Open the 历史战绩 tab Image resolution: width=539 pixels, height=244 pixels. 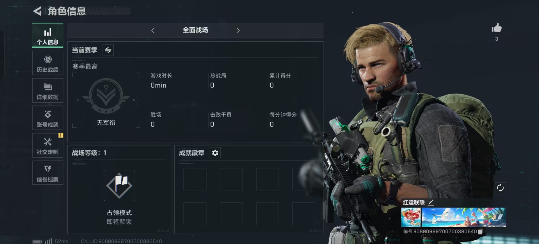click(x=48, y=63)
